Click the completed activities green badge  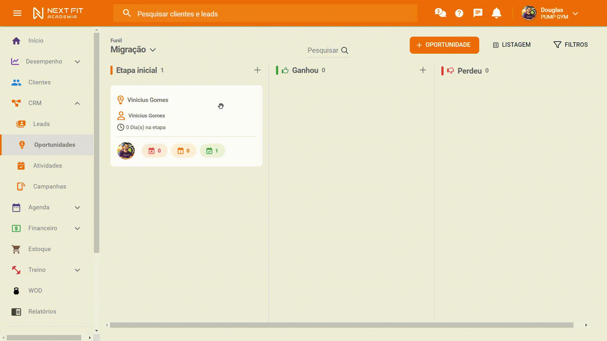click(x=212, y=151)
